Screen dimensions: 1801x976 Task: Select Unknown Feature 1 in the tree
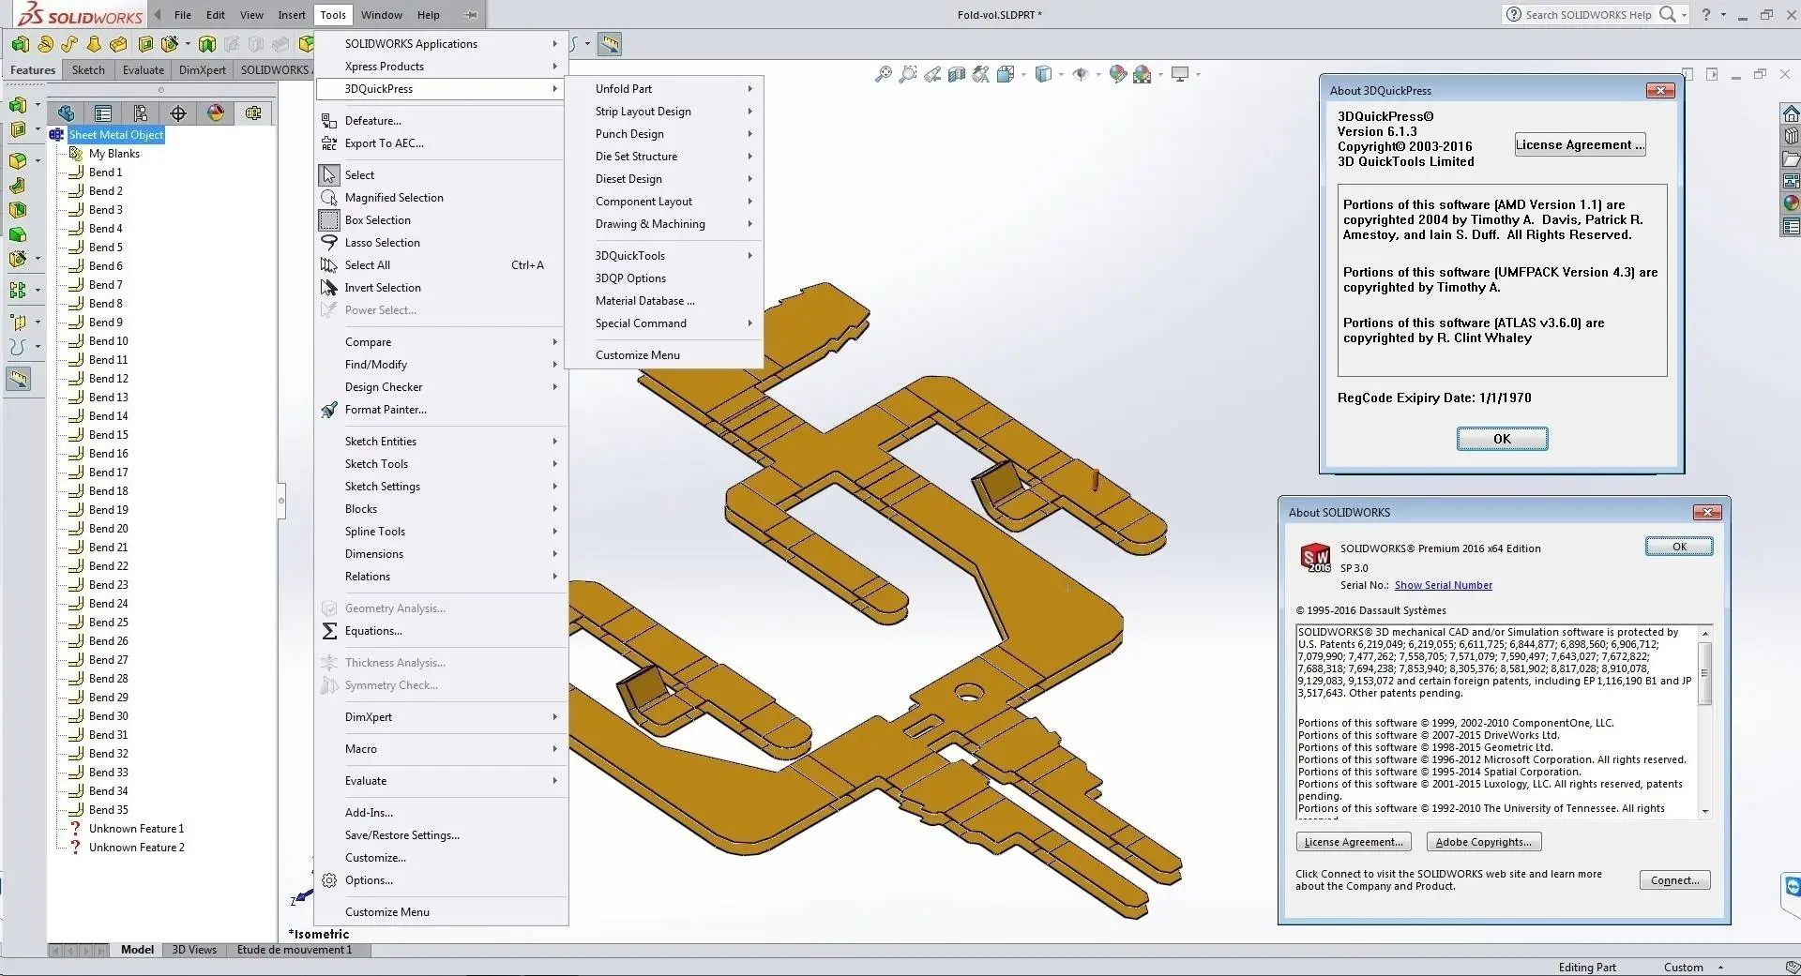click(x=136, y=829)
